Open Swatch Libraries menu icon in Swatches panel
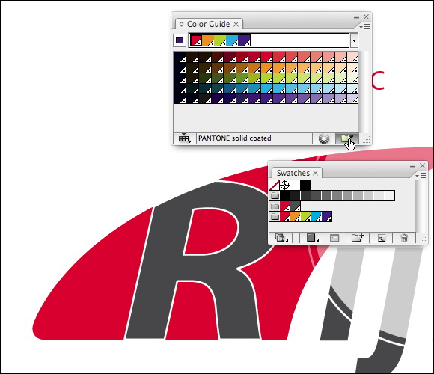Viewport: 434px width, 374px height. point(280,238)
